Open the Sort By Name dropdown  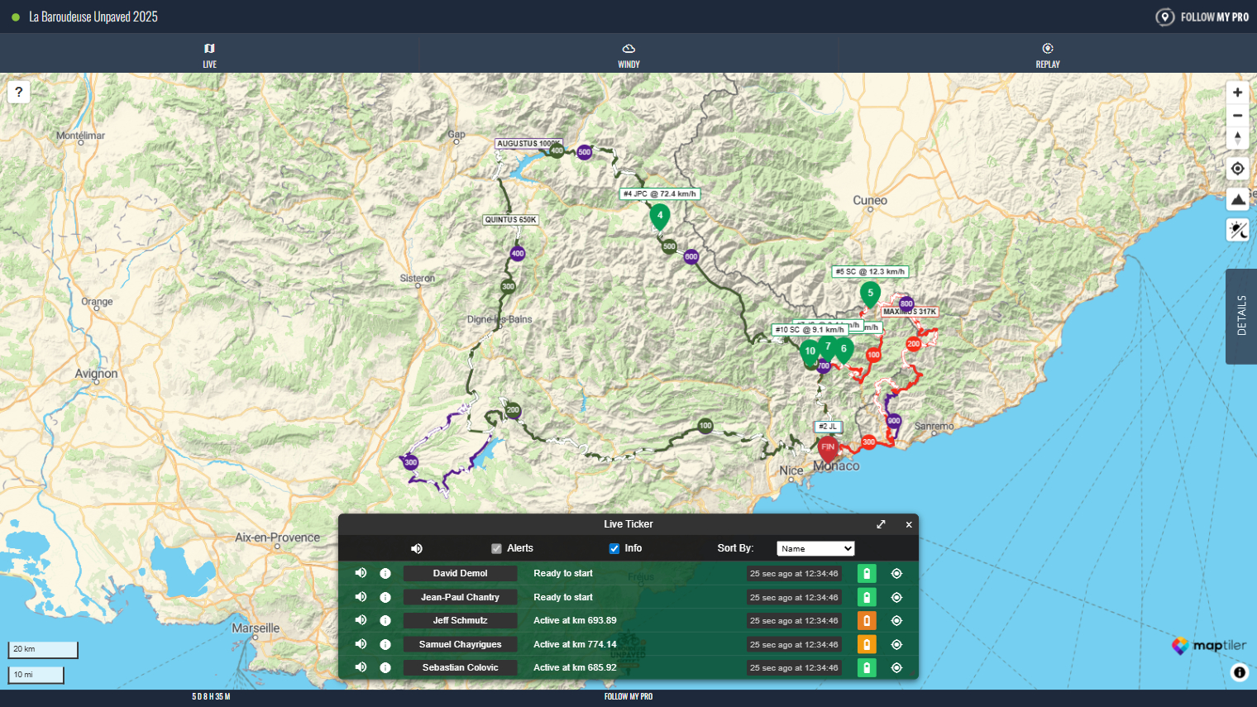[x=815, y=548]
